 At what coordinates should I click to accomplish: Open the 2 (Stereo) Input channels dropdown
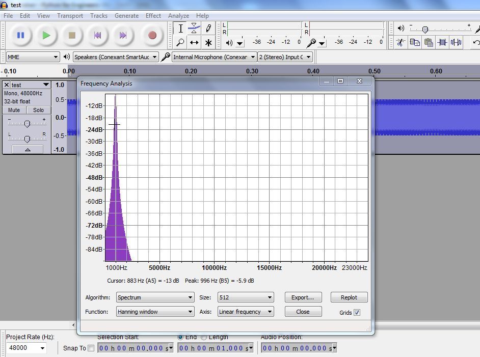285,57
